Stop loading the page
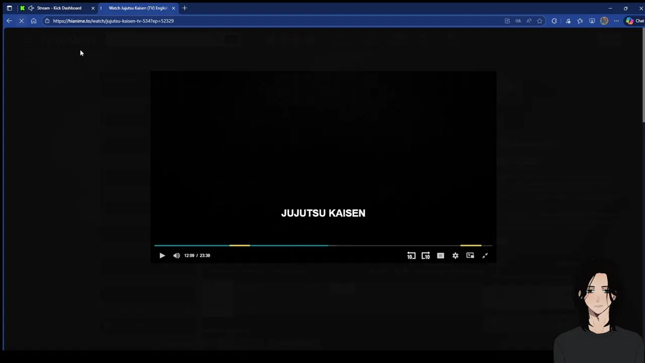This screenshot has width=645, height=363. 21,21
